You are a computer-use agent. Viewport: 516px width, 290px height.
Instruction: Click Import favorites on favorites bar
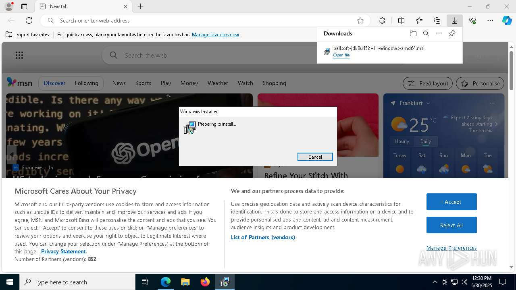click(x=27, y=35)
